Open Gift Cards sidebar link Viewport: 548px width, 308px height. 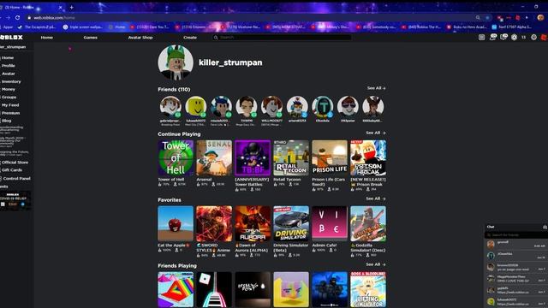(11, 170)
